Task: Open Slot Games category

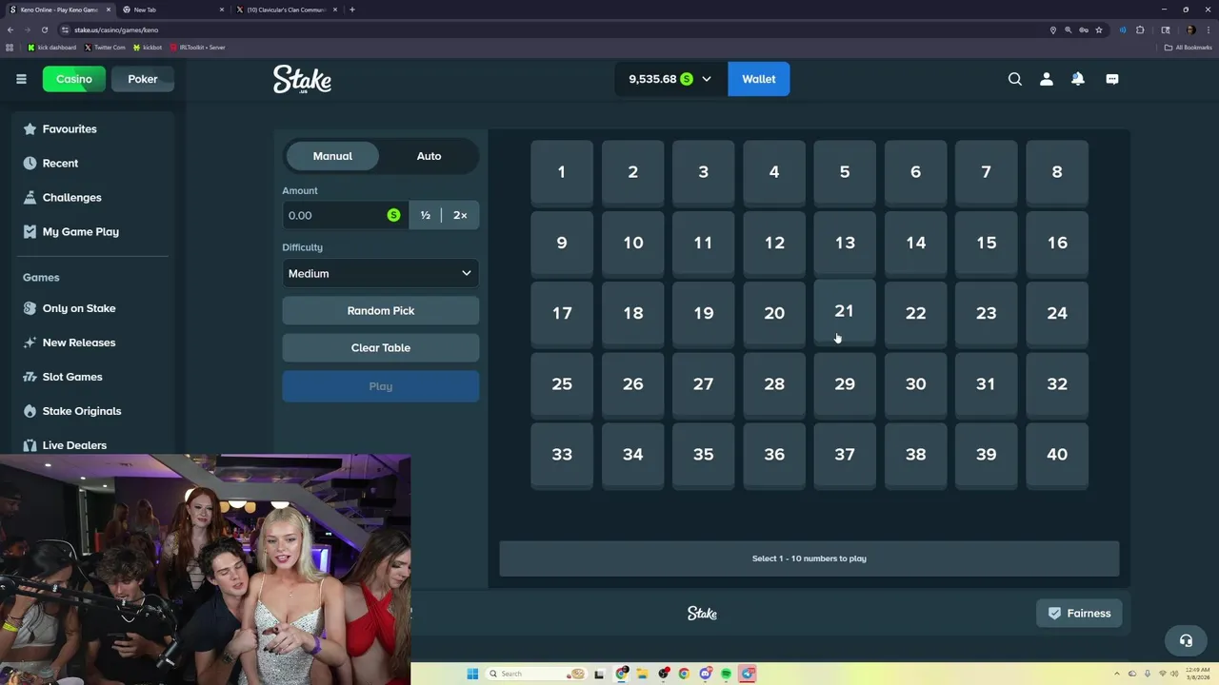Action: [x=93, y=377]
